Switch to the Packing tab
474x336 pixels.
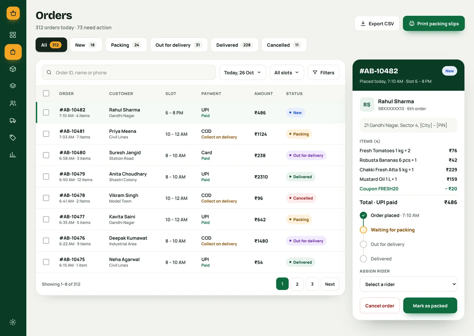click(x=126, y=45)
